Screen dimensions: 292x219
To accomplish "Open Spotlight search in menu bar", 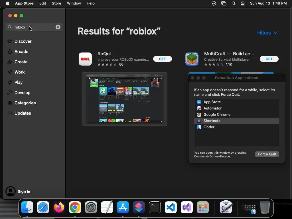I will [234, 3].
